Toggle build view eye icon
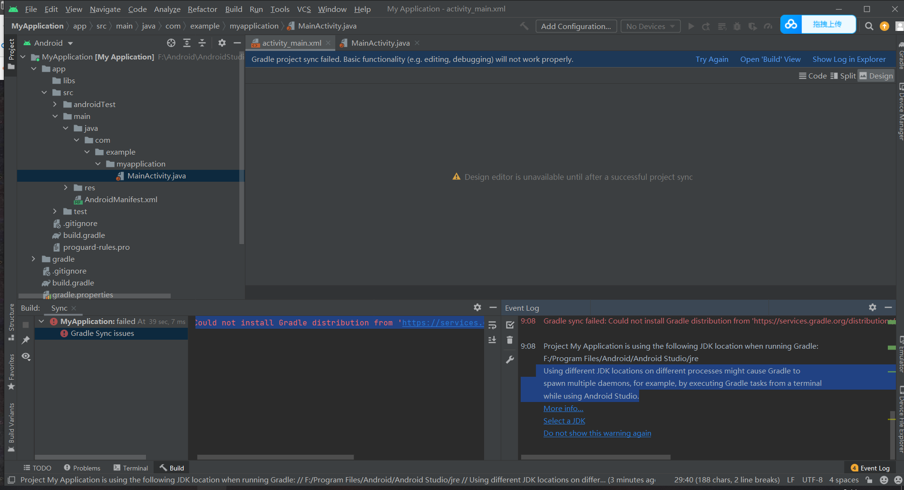Screen dimensions: 904x490 pos(26,356)
